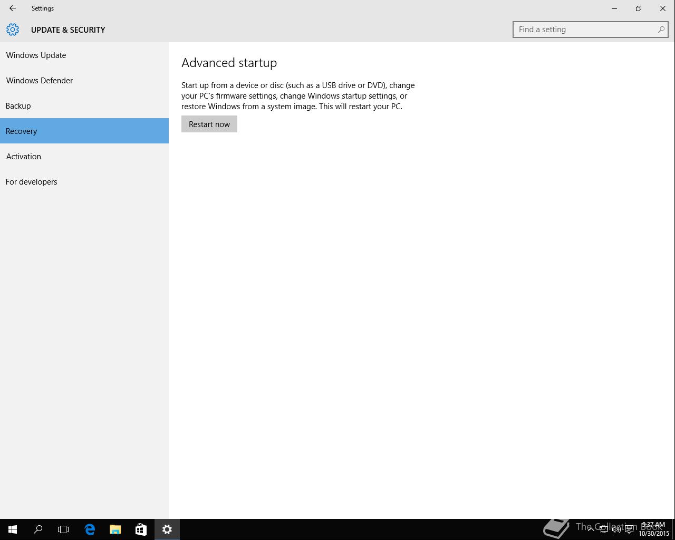Show hidden system tray icons
Image resolution: width=675 pixels, height=540 pixels.
point(591,529)
